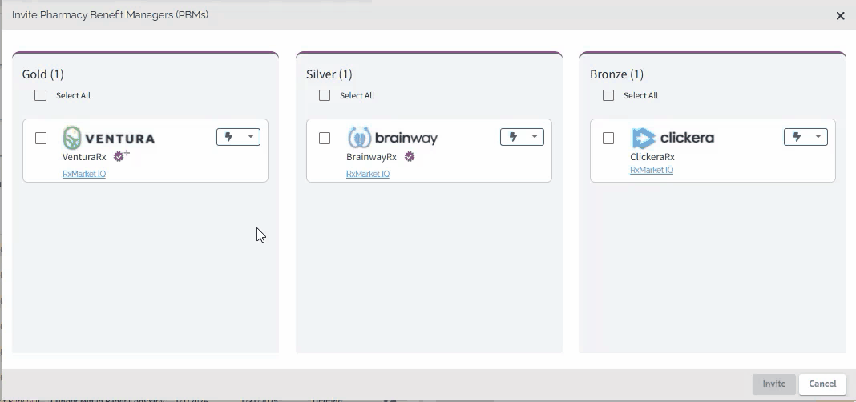Expand dropdown arrow on VenturaRx card
Image resolution: width=856 pixels, height=402 pixels.
251,136
